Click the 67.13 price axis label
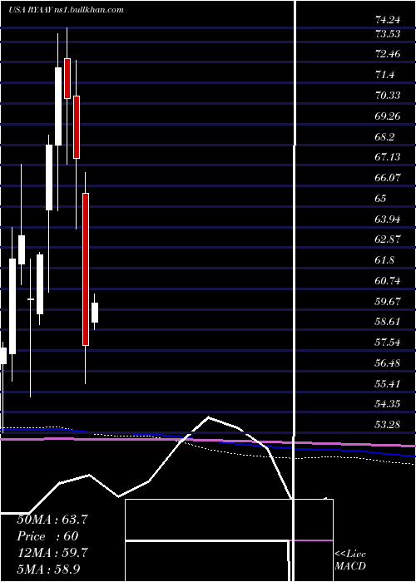The width and height of the screenshot is (416, 582). click(389, 157)
